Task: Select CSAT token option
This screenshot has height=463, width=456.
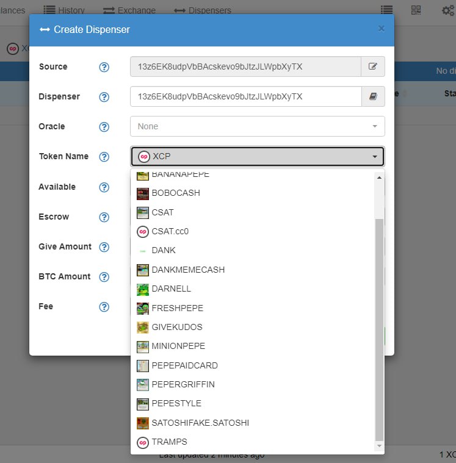Action: pyautogui.click(x=253, y=213)
